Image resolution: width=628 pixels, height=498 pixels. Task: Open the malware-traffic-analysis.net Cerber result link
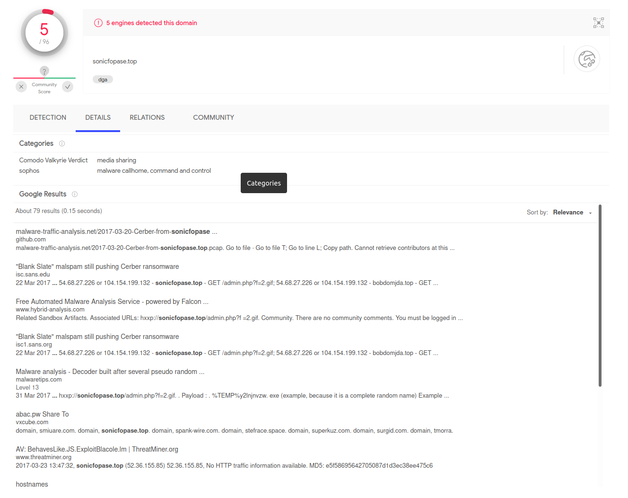[116, 231]
